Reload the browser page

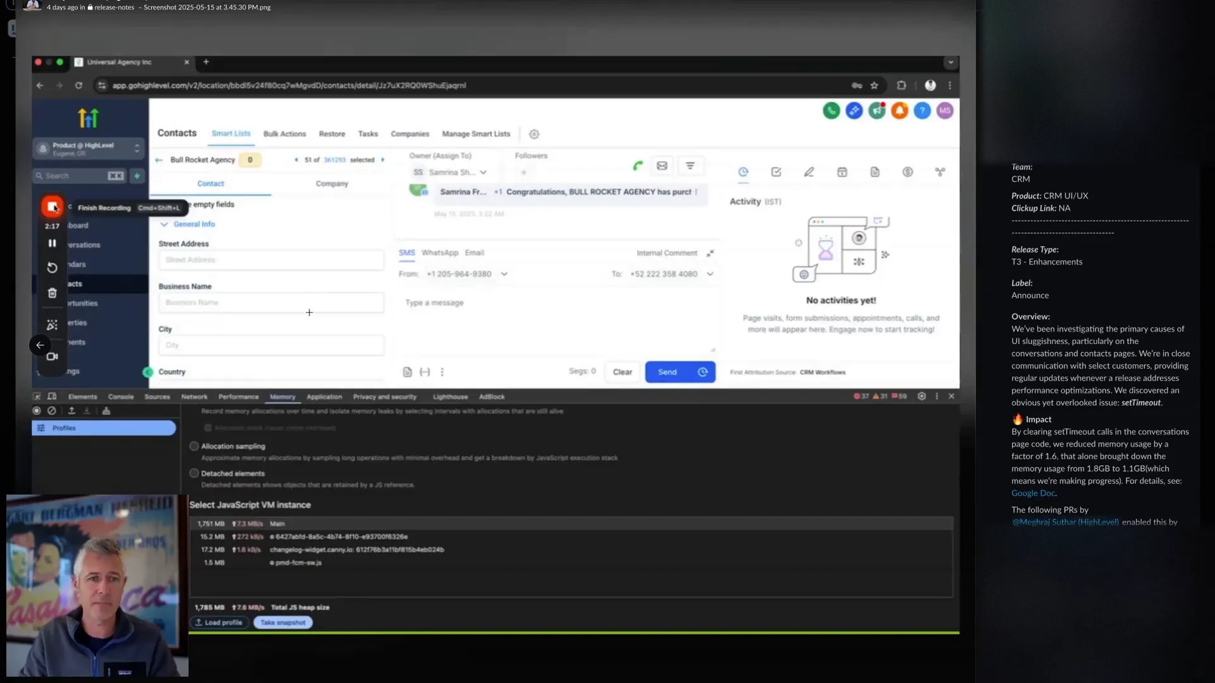(78, 85)
